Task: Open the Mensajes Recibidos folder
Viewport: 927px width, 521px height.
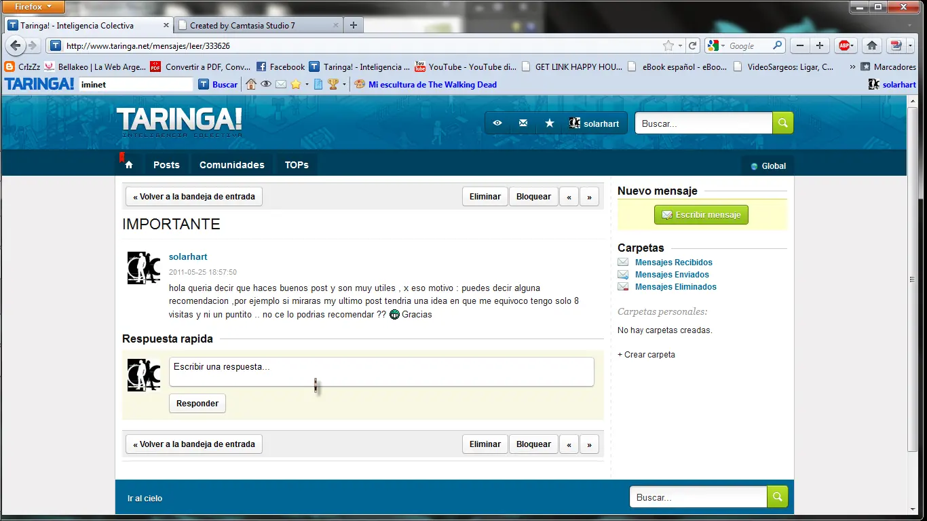Action: click(673, 262)
